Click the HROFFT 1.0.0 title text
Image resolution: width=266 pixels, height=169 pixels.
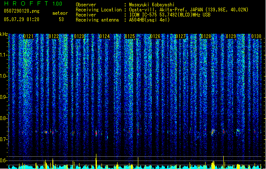[x=33, y=3]
